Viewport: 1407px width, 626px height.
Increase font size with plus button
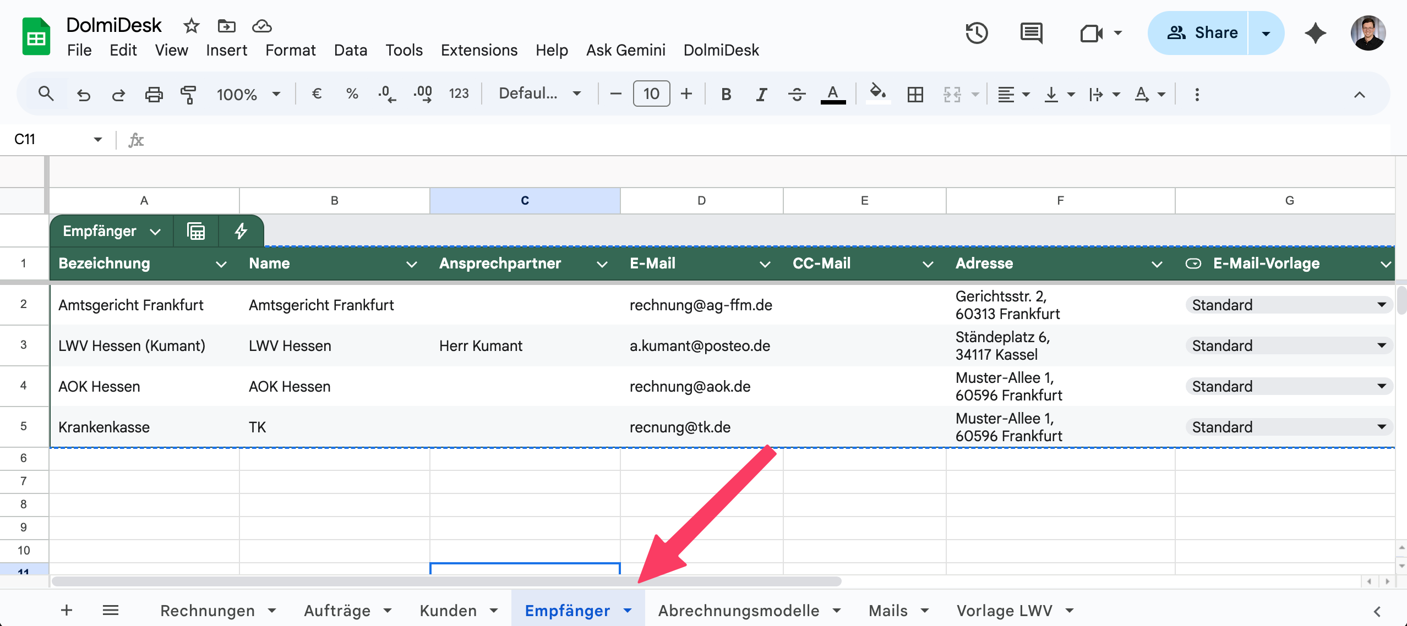(x=686, y=94)
